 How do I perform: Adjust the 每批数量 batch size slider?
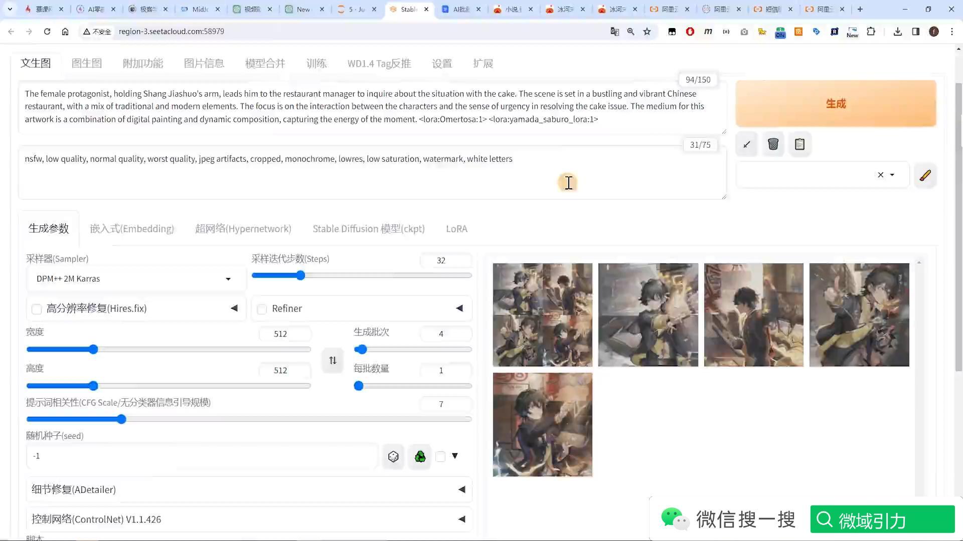click(359, 386)
